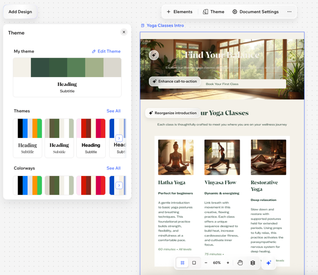Image resolution: width=318 pixels, height=275 pixels.
Task: Click the Hatha Yoga heading
Action: click(x=172, y=182)
